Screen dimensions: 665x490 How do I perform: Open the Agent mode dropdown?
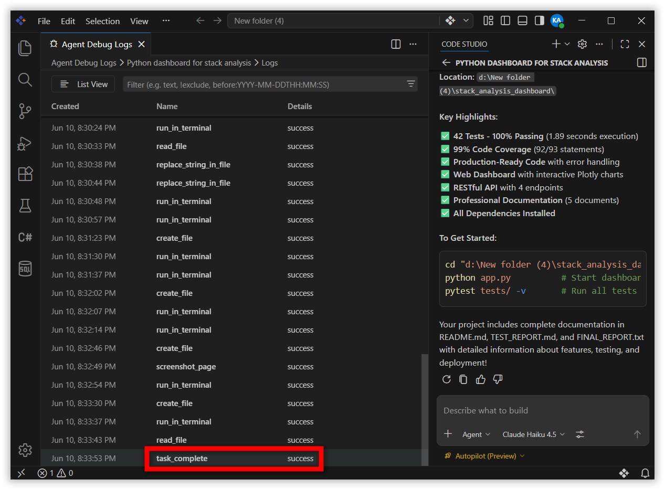pyautogui.click(x=476, y=434)
